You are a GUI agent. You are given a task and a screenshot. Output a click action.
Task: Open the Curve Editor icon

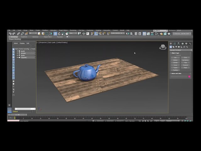point(148,34)
